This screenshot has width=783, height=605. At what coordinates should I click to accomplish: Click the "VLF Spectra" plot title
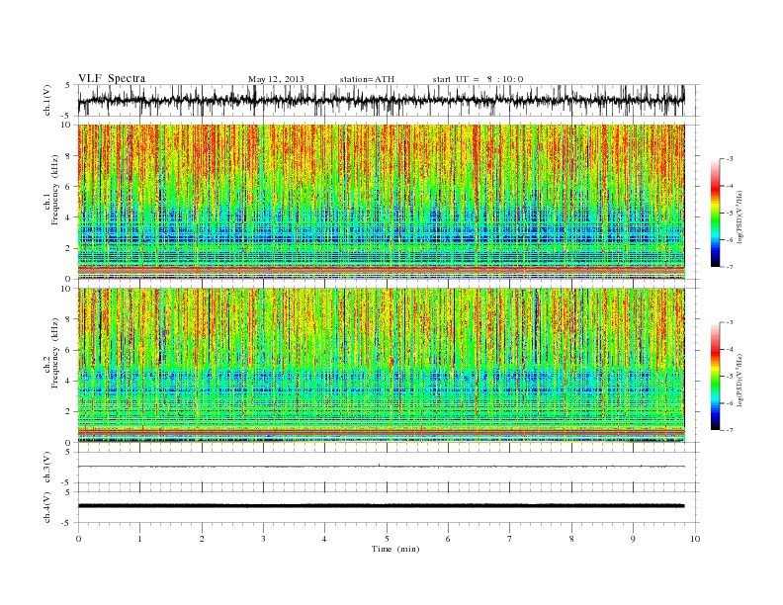pyautogui.click(x=112, y=78)
